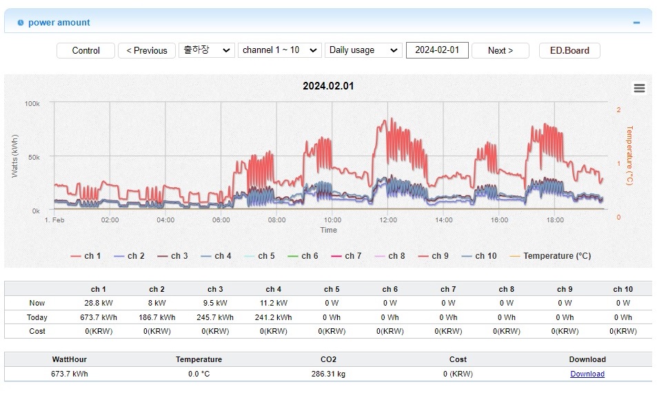Click the WattHour summary header

69,359
